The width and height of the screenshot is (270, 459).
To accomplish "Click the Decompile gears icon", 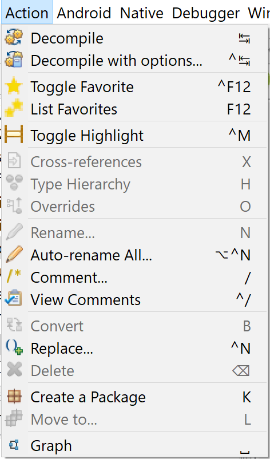I will pos(14,38).
